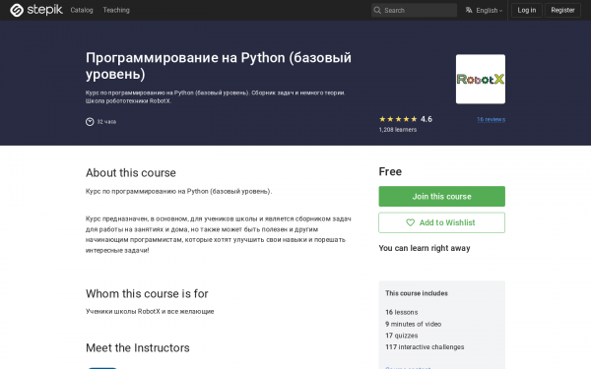591x369 pixels.
Task: Click the '1,208 learners' text
Action: tap(398, 130)
